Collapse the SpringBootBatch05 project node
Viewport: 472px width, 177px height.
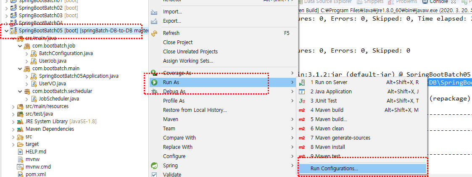(6, 31)
